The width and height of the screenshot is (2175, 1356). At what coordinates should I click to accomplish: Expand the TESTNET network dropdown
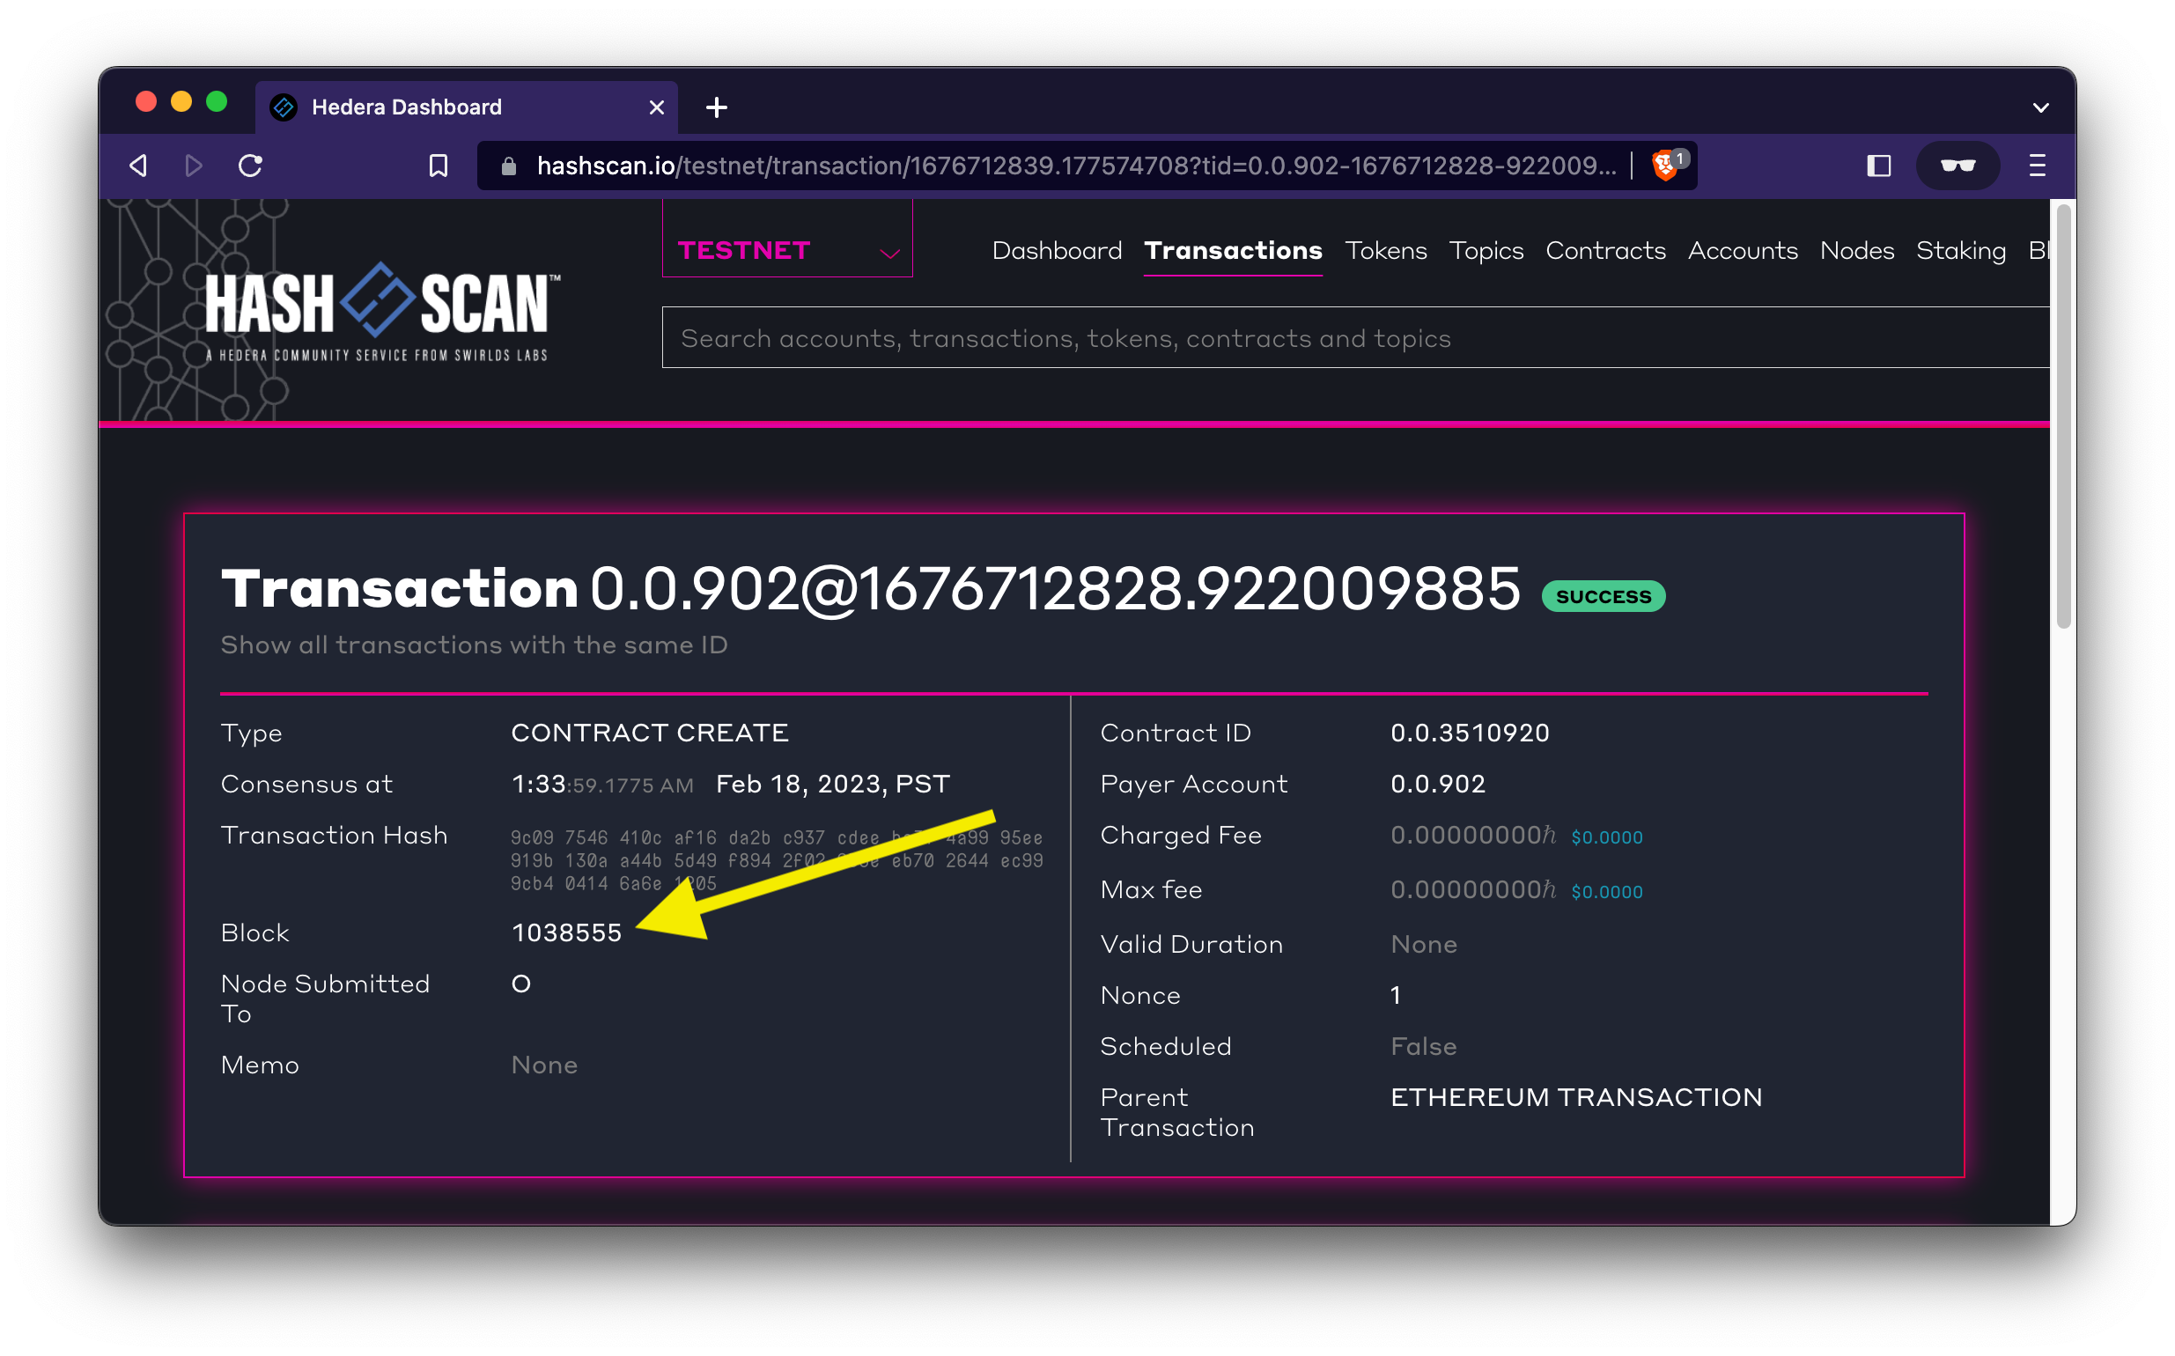pyautogui.click(x=786, y=250)
